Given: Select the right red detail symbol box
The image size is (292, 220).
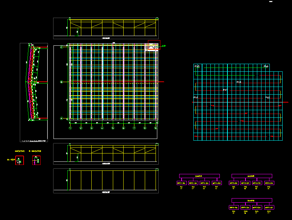Looking at the screenshot, I should pyautogui.click(x=36, y=160).
